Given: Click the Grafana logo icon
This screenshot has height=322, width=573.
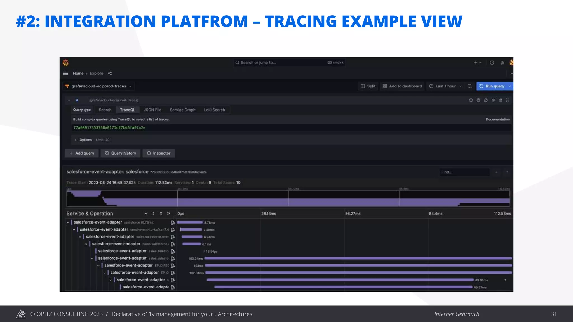Looking at the screenshot, I should [x=66, y=63].
